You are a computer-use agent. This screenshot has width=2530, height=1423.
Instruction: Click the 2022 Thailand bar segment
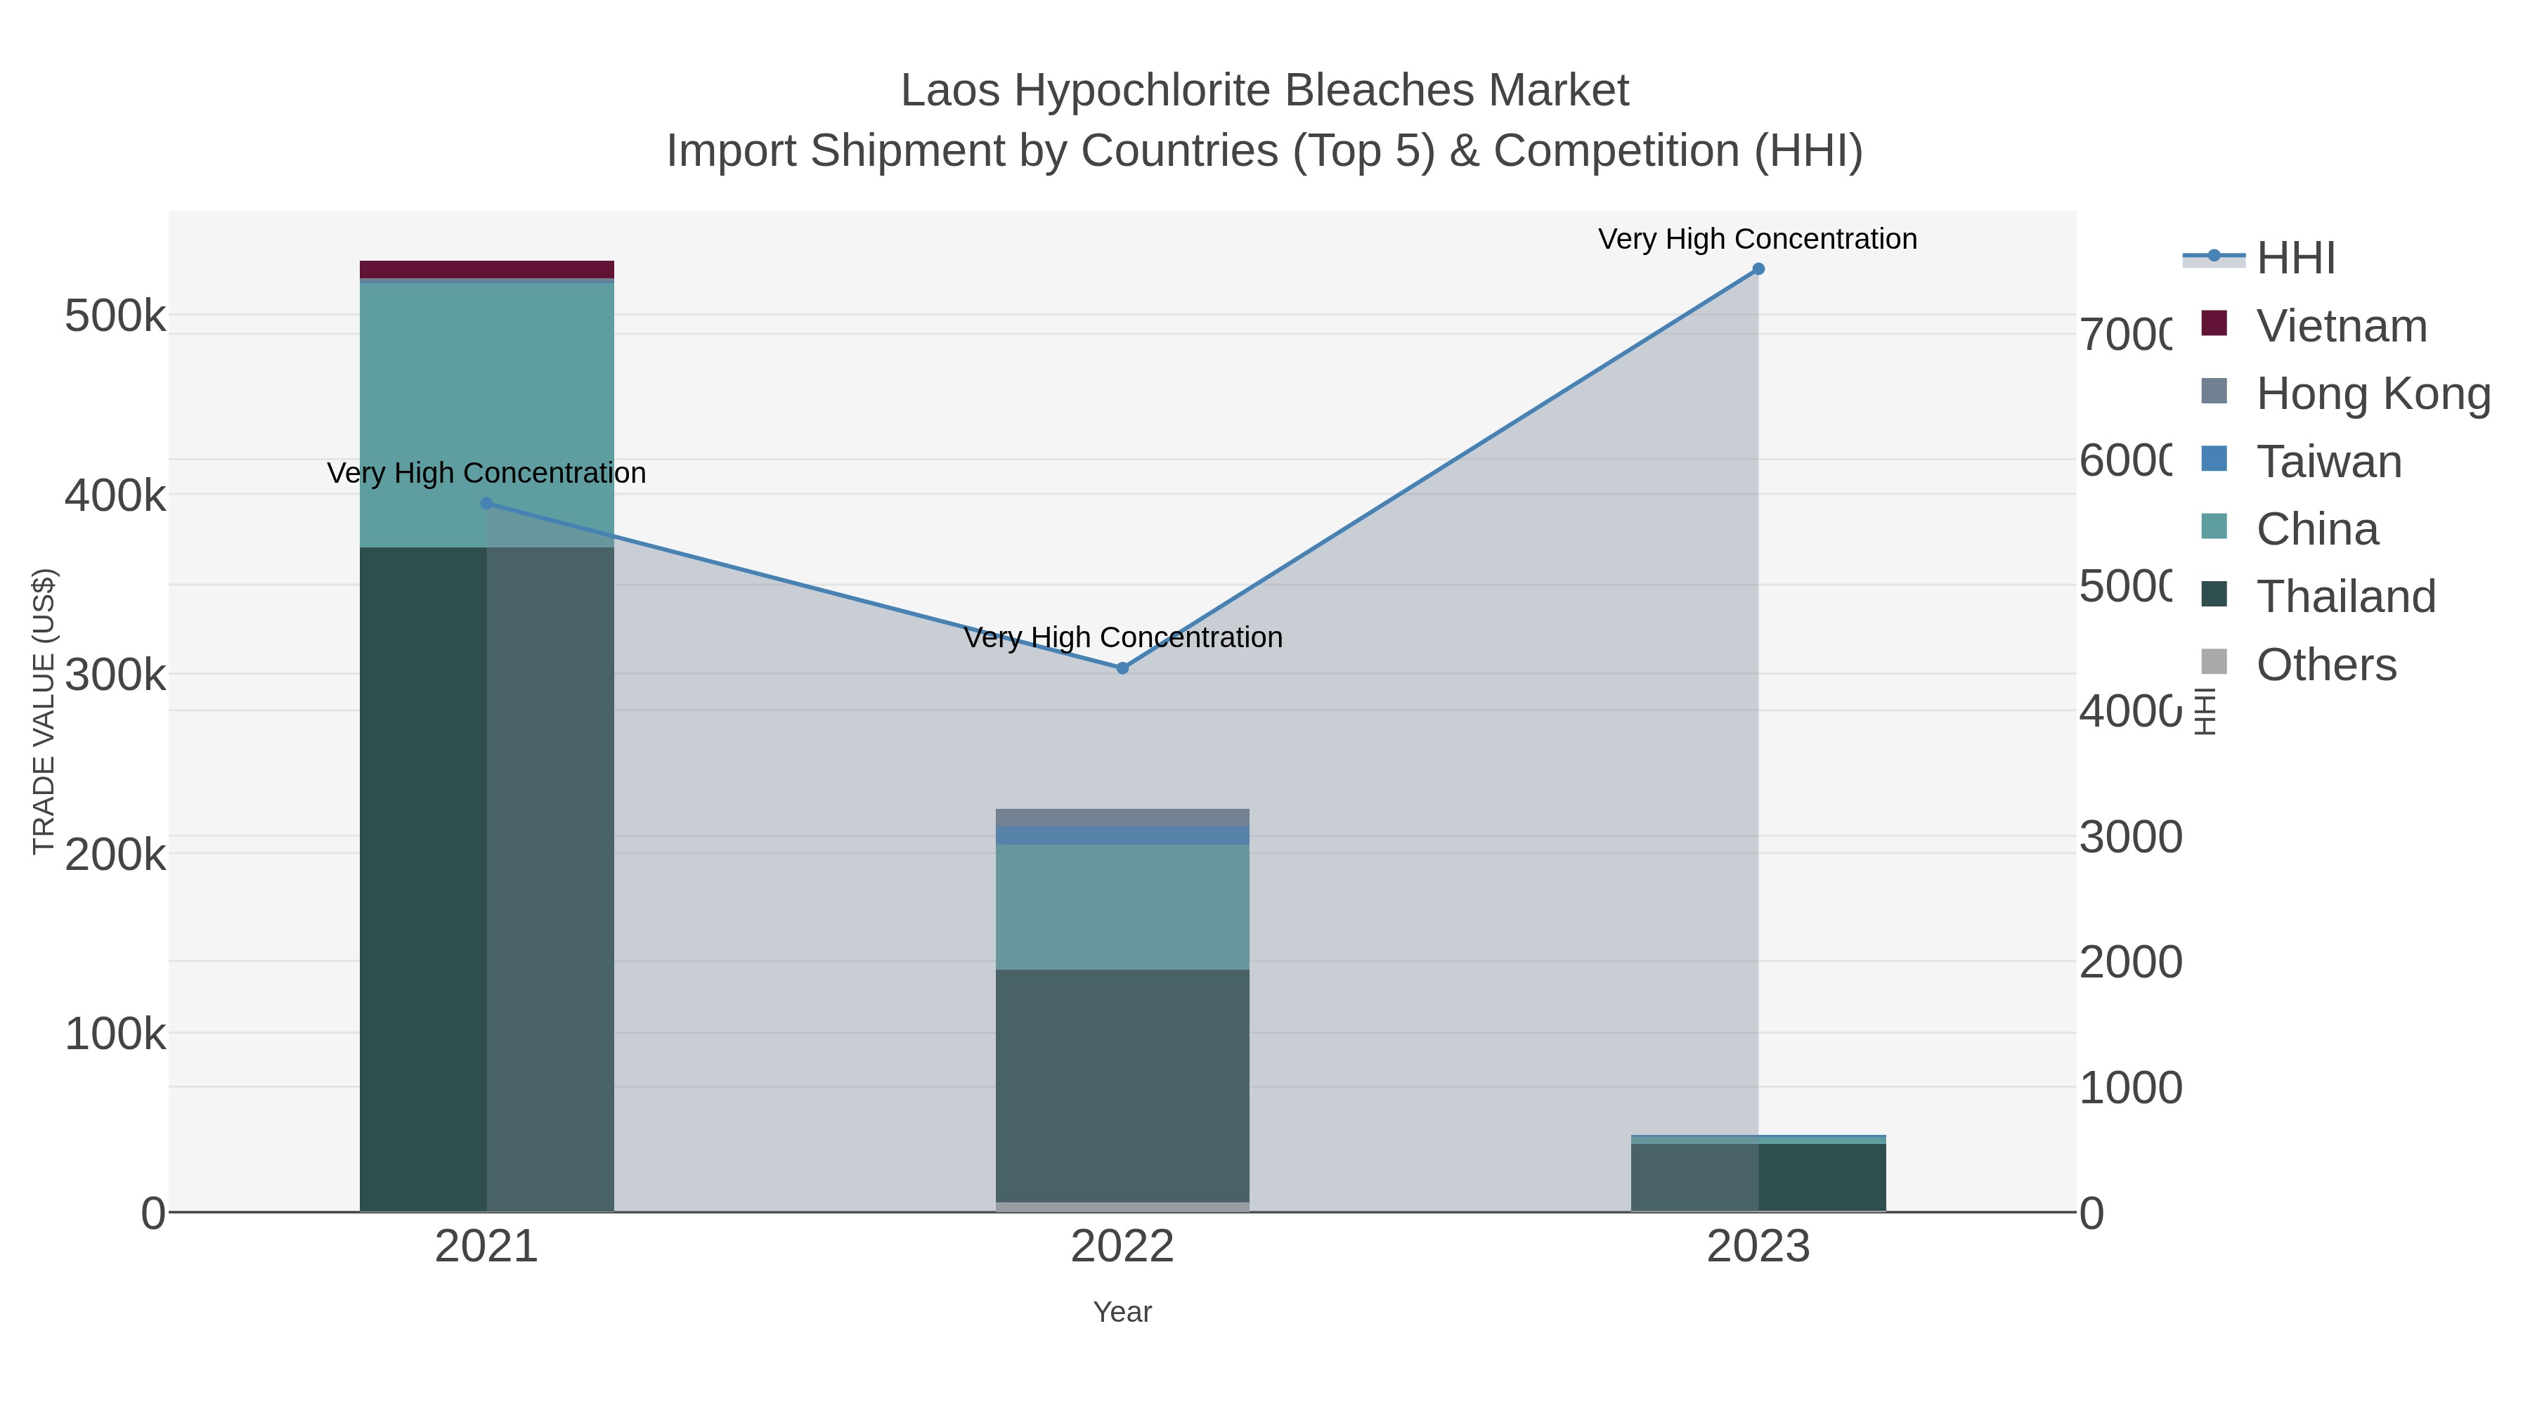coord(1122,1086)
